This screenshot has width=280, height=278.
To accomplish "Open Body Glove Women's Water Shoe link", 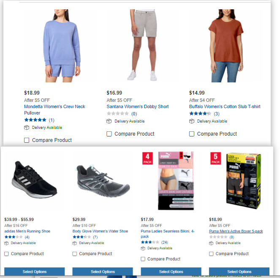I will coord(100,231).
